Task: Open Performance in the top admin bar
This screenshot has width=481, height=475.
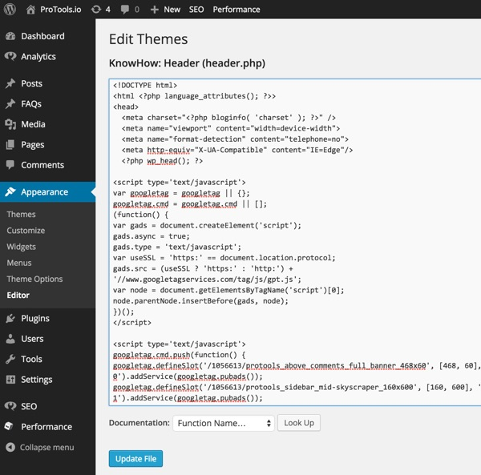Action: 236,10
